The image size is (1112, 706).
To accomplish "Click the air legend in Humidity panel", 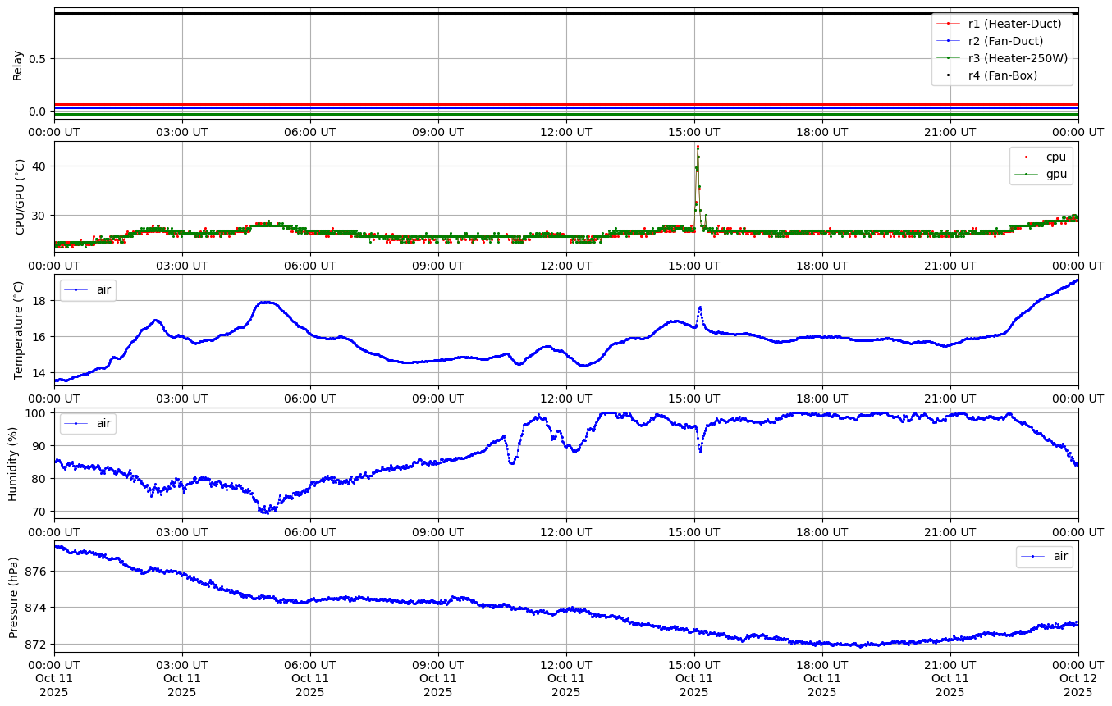I will click(x=88, y=423).
